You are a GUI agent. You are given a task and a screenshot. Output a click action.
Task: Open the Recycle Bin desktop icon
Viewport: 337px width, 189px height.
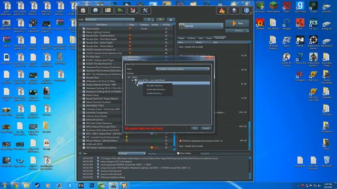(x=326, y=161)
